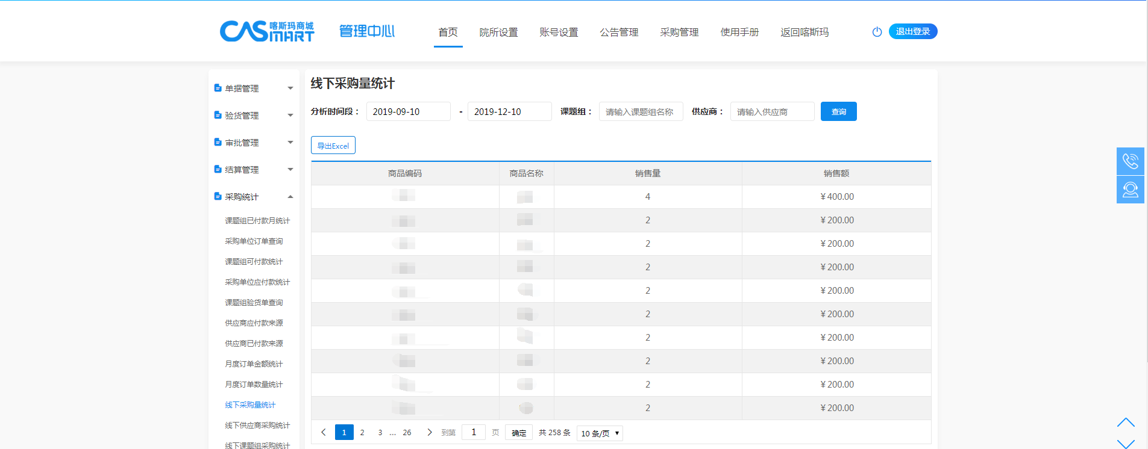Click the power icon beside logout
Screen dimensions: 1148x449
[877, 32]
